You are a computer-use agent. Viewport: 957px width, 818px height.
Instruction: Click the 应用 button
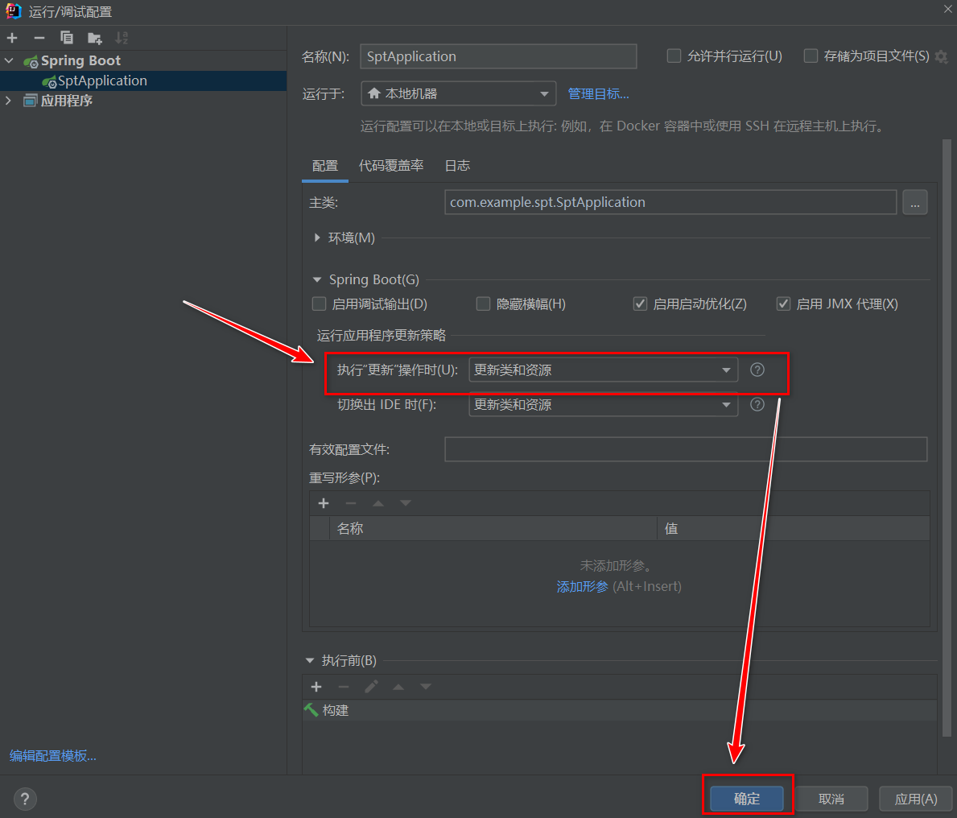[915, 799]
